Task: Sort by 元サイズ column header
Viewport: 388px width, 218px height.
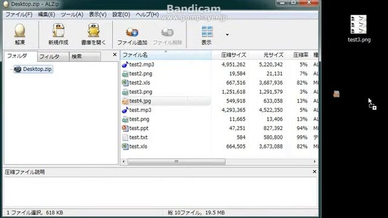Action: coord(273,55)
